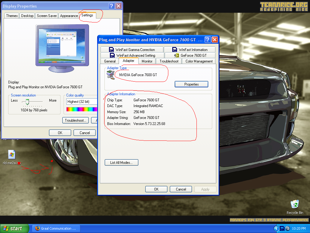Click the adapter Properties button

pos(191,84)
